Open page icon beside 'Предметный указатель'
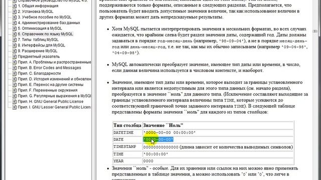The image size is (321, 180). click(15, 56)
